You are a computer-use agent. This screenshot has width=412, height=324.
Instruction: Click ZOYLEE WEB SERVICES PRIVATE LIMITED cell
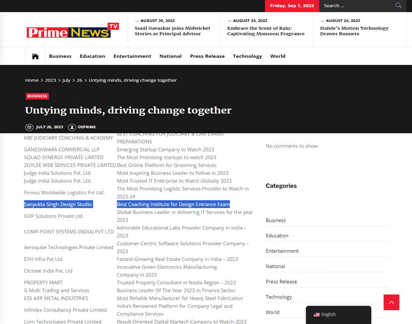coord(70,165)
